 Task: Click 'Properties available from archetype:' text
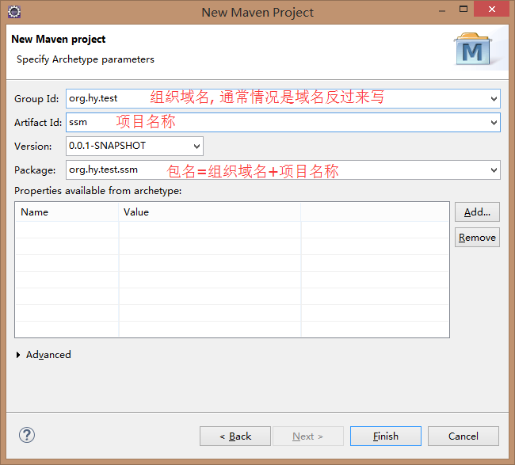click(x=98, y=190)
